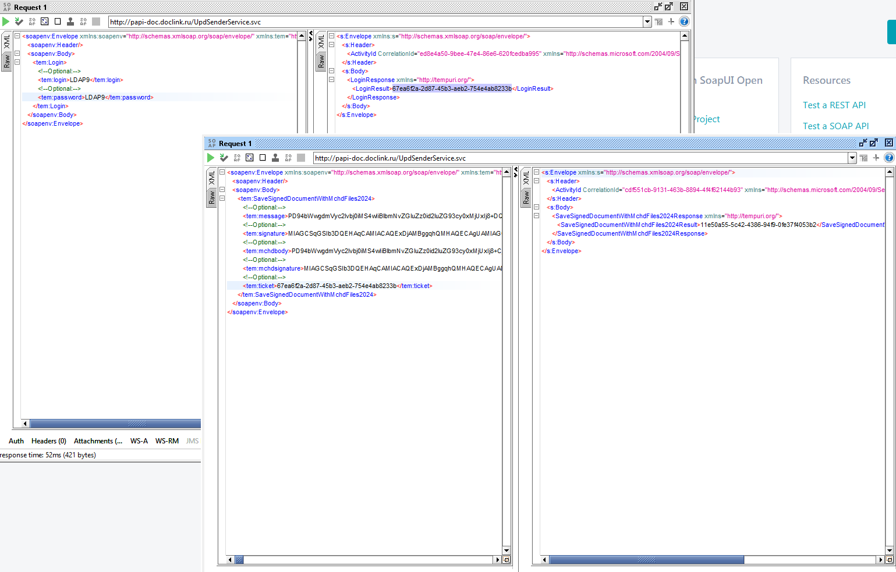
Task: Add SaveSignedDocument request to TestCase checkmark icon
Action: click(224, 158)
